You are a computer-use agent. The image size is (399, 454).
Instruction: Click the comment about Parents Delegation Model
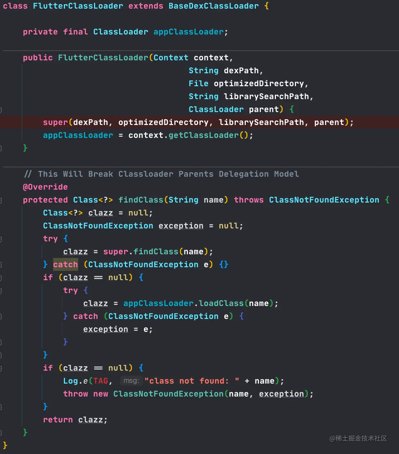coord(161,174)
